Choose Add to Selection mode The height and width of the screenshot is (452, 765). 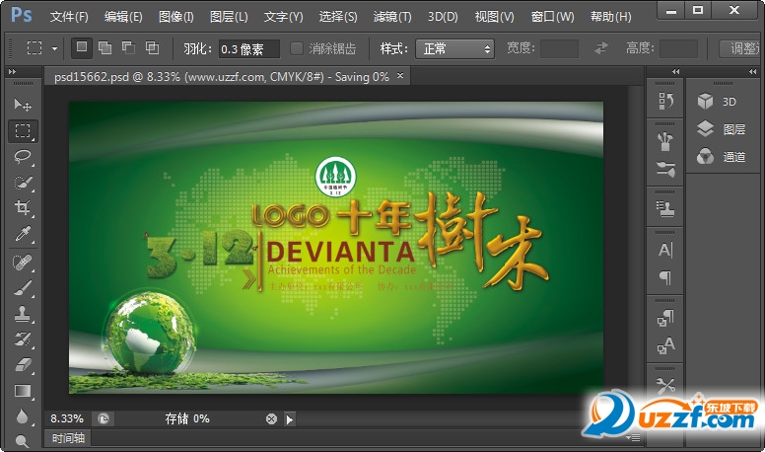pyautogui.click(x=104, y=48)
